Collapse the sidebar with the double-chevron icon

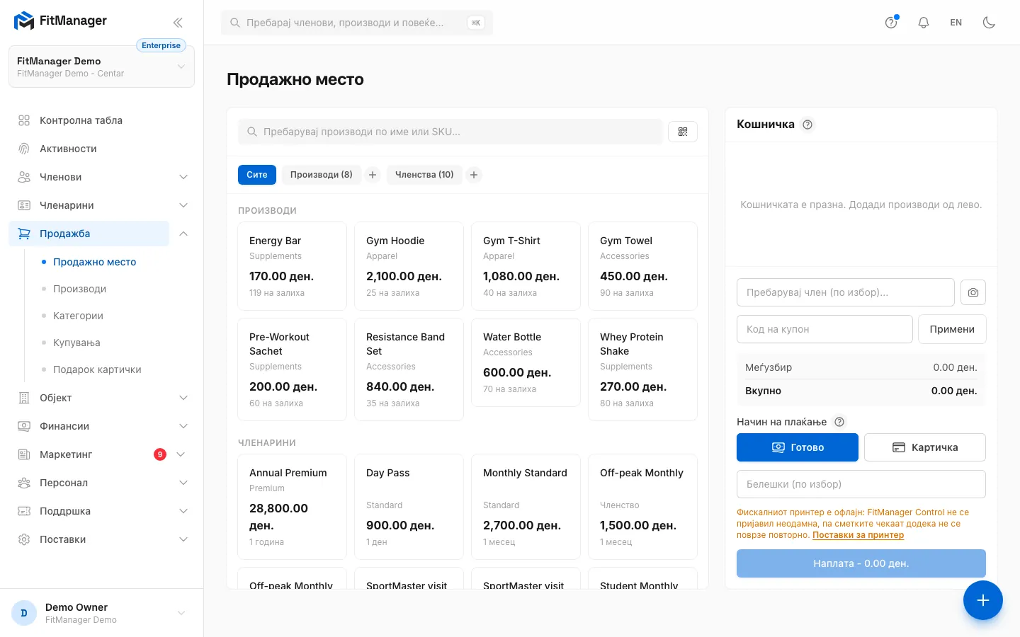pyautogui.click(x=178, y=22)
